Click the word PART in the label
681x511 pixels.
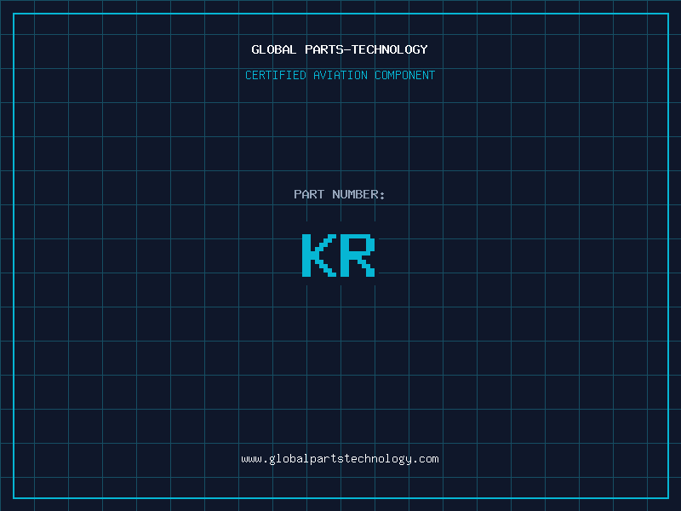pyautogui.click(x=309, y=195)
